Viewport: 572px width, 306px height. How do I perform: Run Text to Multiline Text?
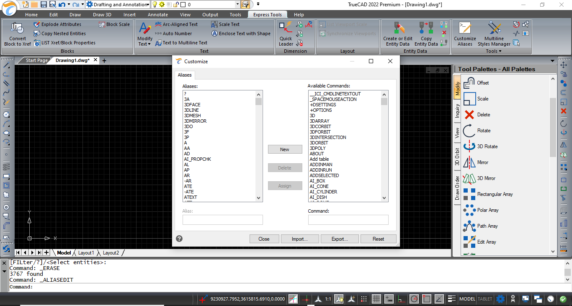(x=181, y=43)
